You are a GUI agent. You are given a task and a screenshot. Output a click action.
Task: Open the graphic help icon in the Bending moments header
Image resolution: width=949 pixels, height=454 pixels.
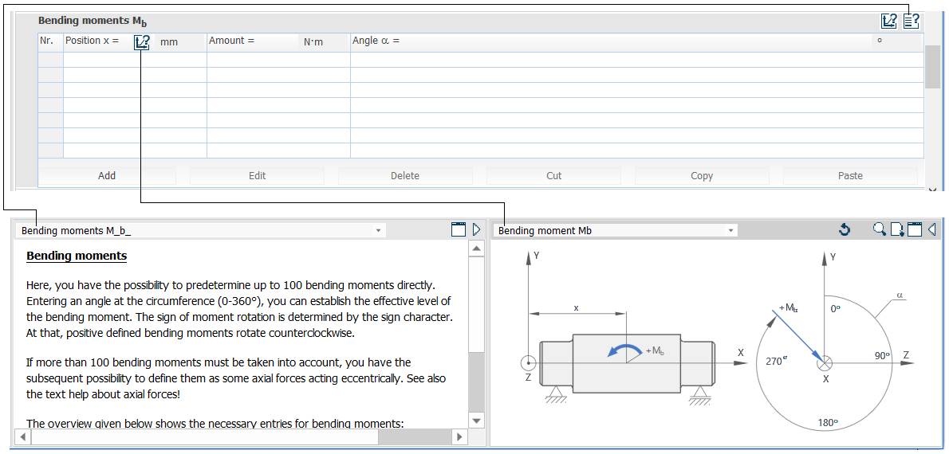coord(888,22)
